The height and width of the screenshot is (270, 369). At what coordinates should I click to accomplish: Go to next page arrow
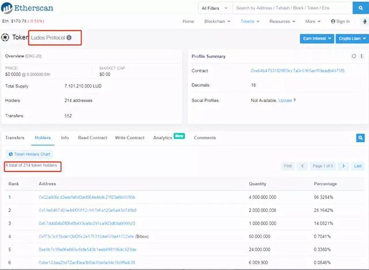[344, 166]
